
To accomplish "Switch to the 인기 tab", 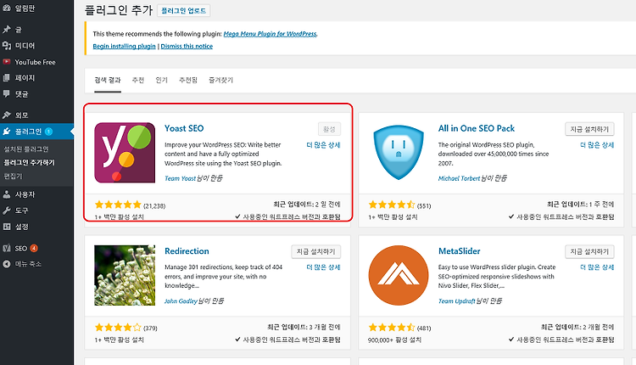I will pos(161,80).
